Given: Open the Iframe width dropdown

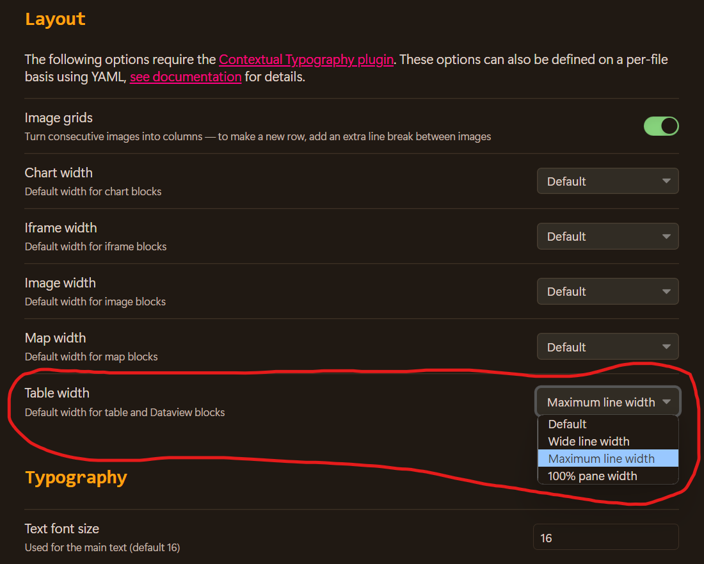Looking at the screenshot, I should 607,236.
